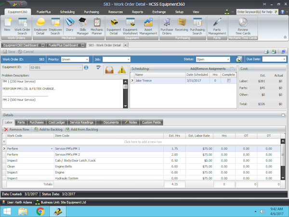289x217 pixels.
Task: Open File Explorer from the taskbar
Action: pyautogui.click(x=23, y=212)
